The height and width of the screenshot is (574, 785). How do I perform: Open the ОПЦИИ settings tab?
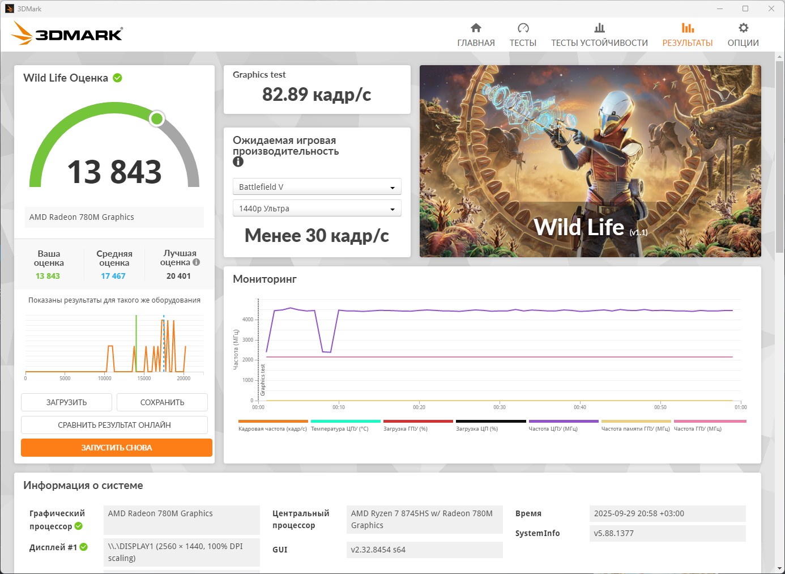point(743,35)
